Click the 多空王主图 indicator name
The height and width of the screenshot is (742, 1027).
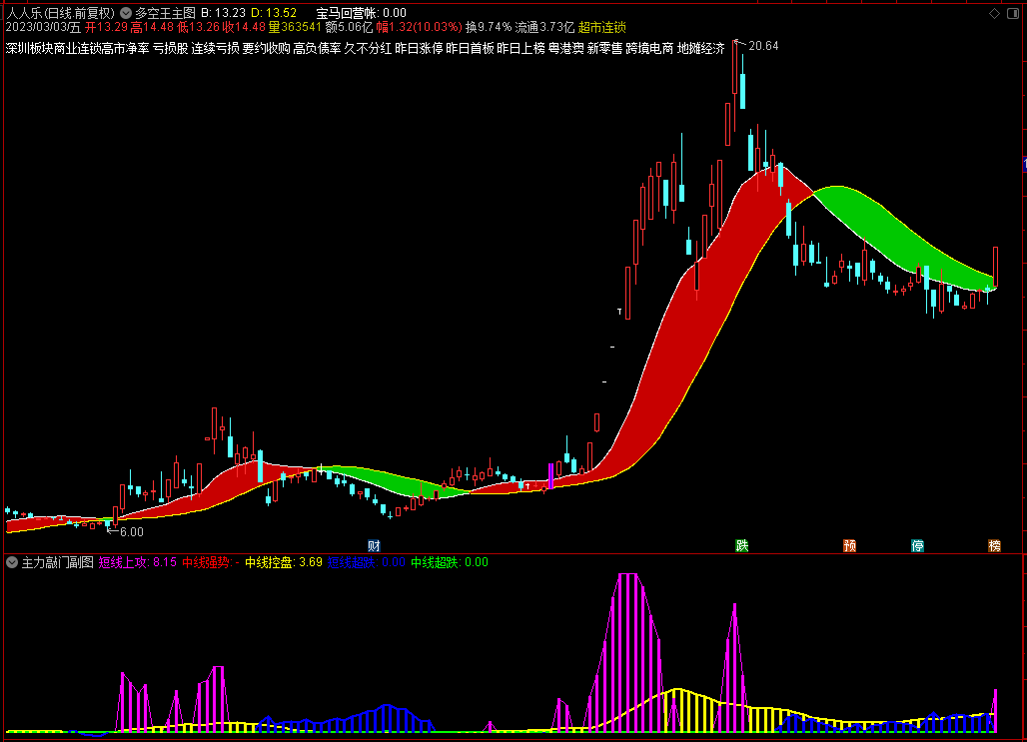click(165, 13)
